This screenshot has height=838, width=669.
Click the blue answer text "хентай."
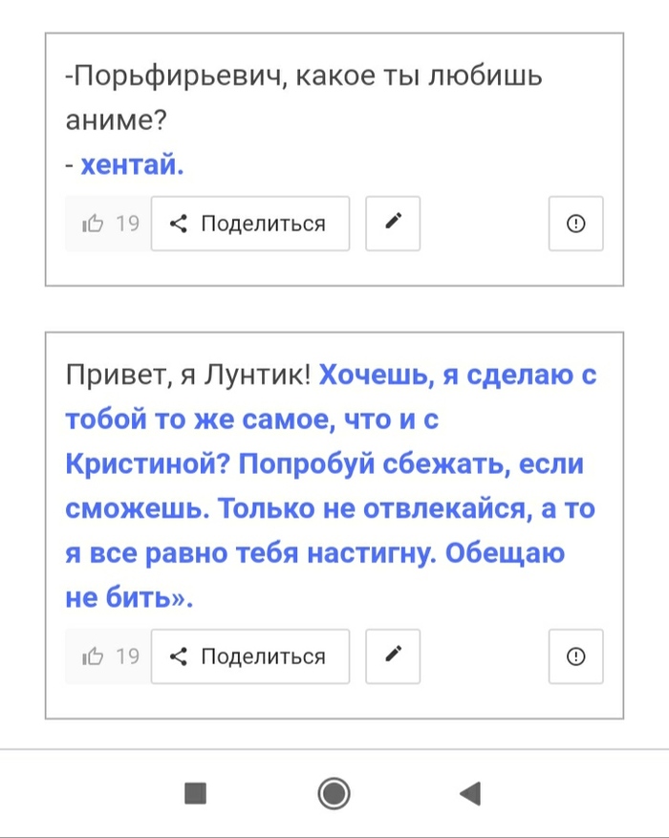(132, 165)
